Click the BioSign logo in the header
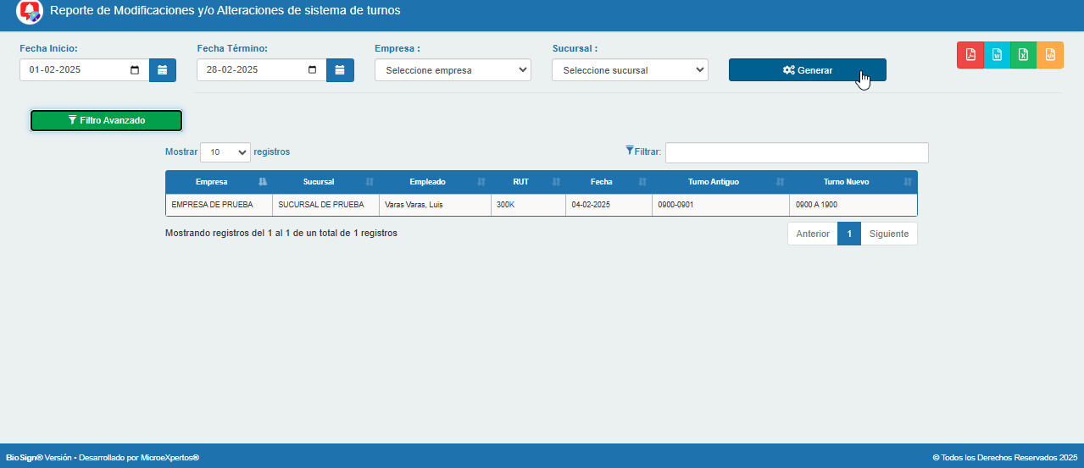The image size is (1084, 468). 30,12
